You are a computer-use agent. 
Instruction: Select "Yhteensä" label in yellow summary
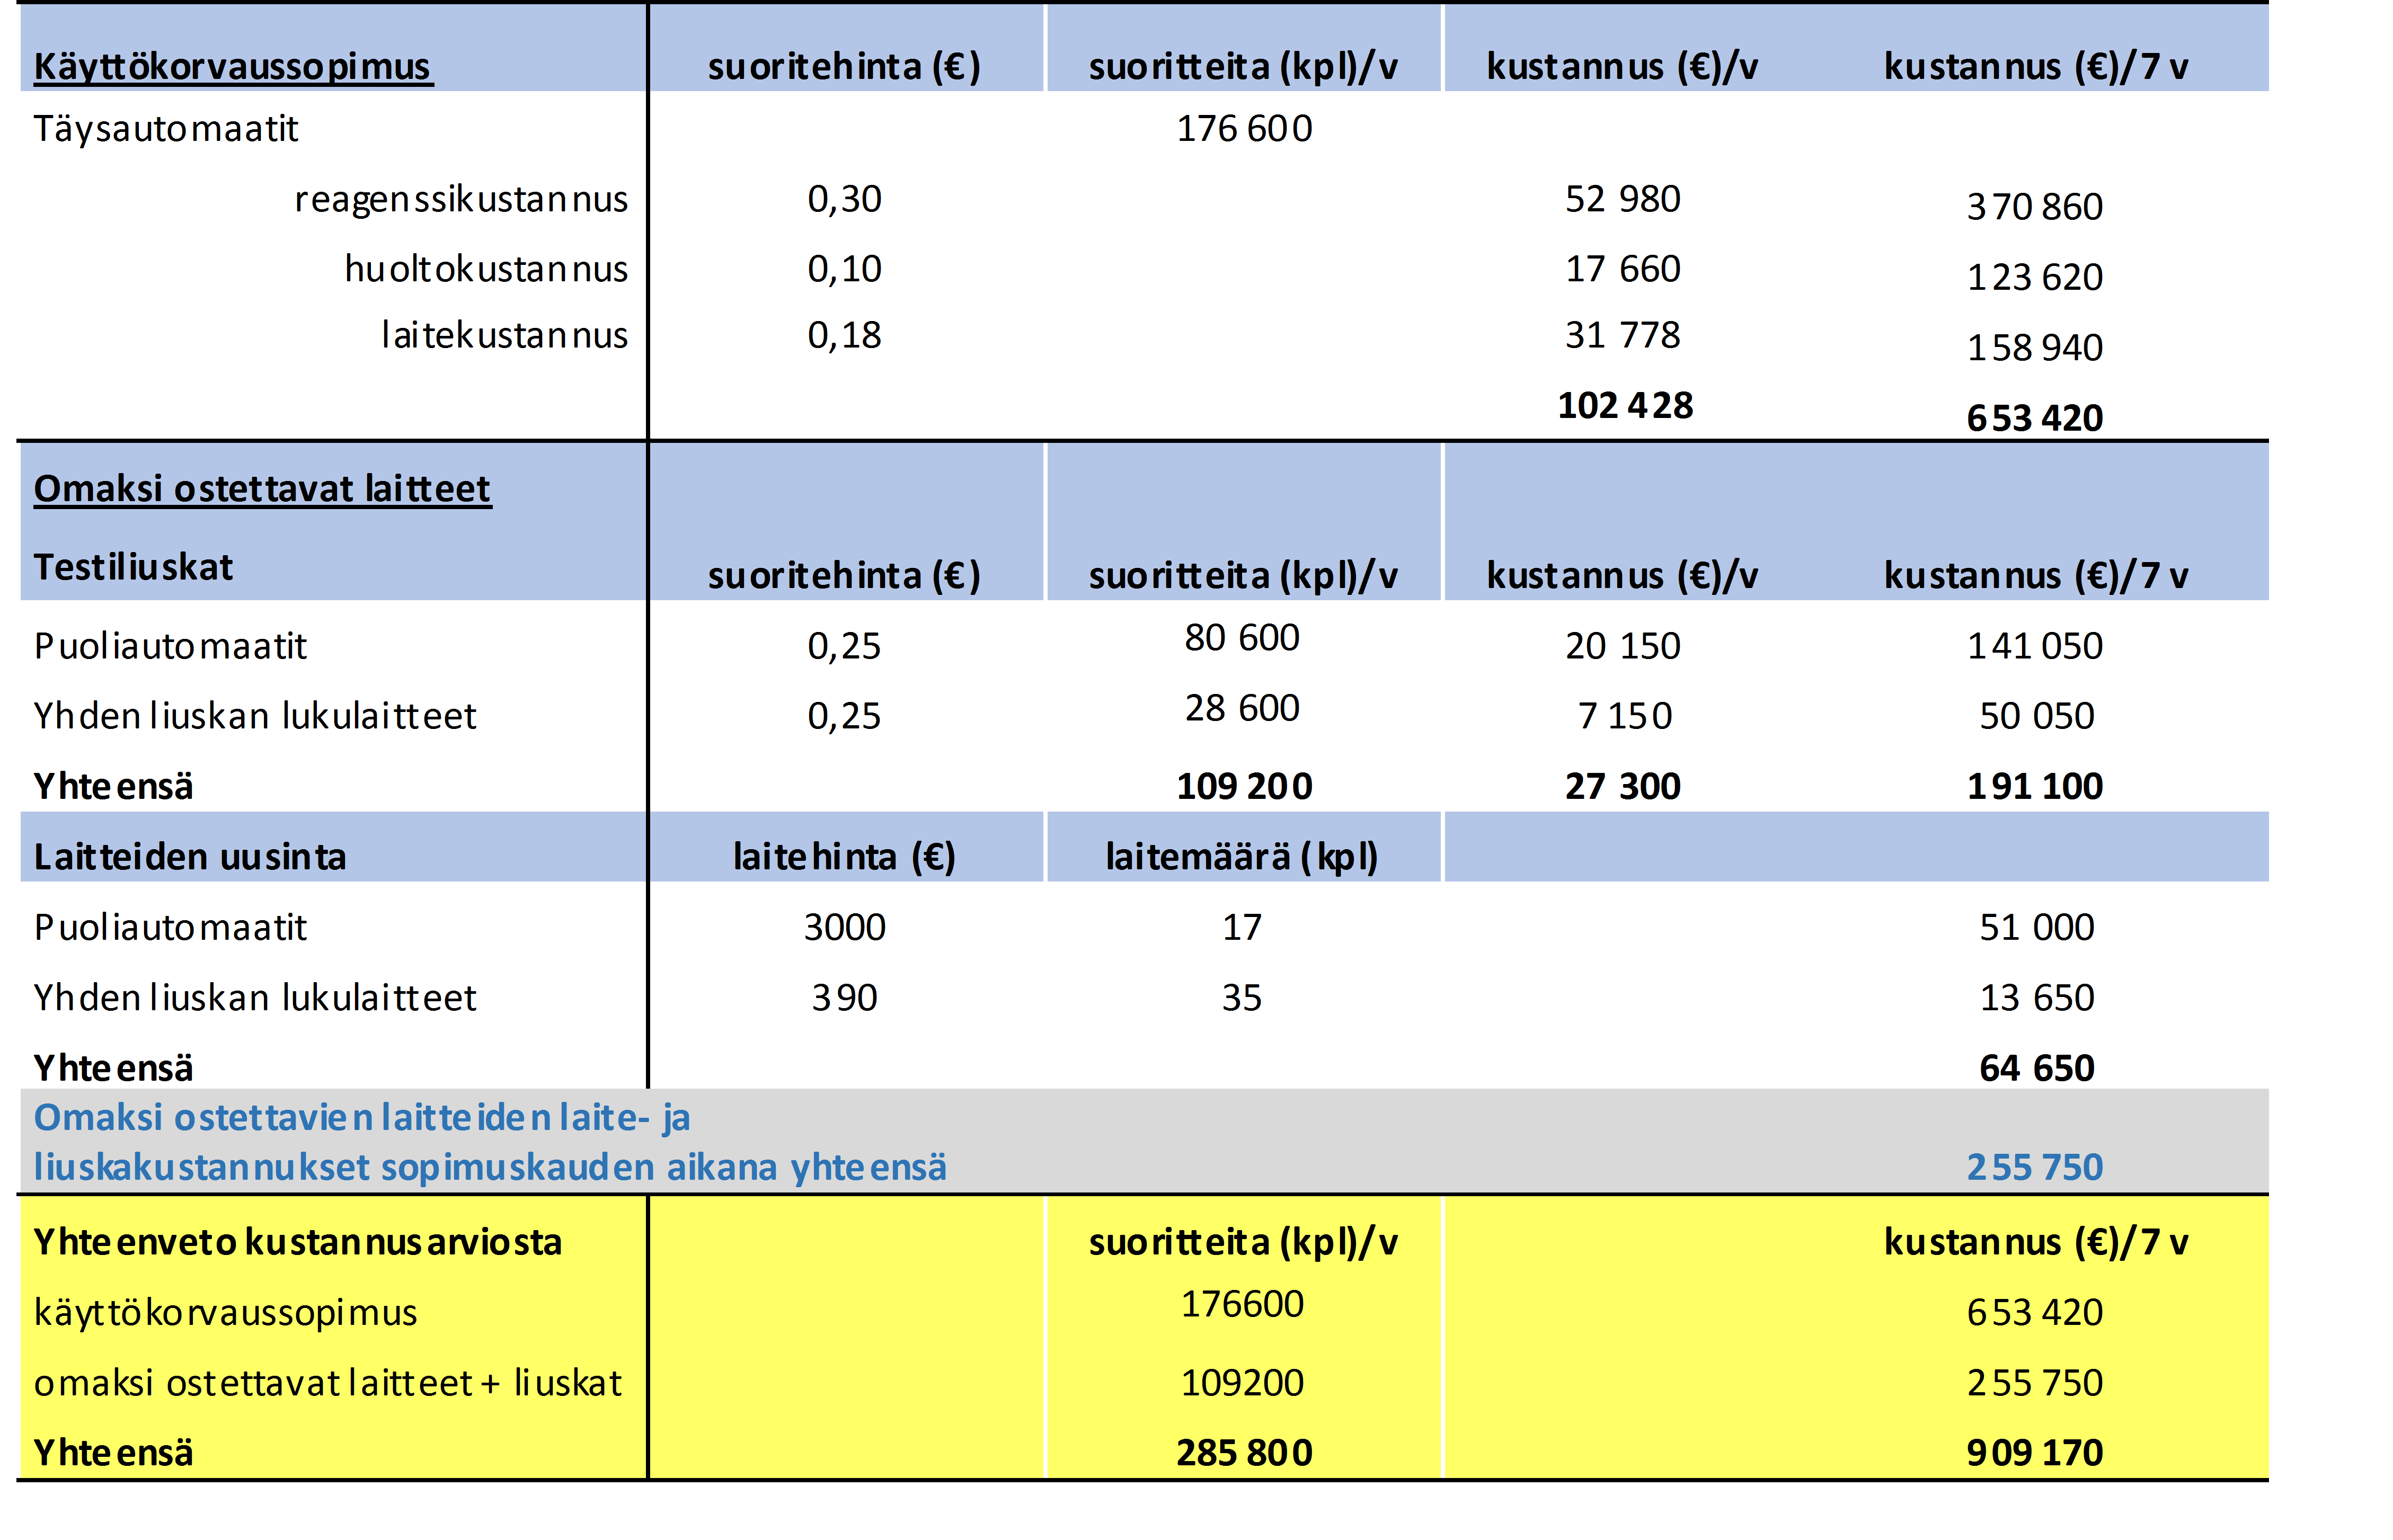tap(113, 1453)
